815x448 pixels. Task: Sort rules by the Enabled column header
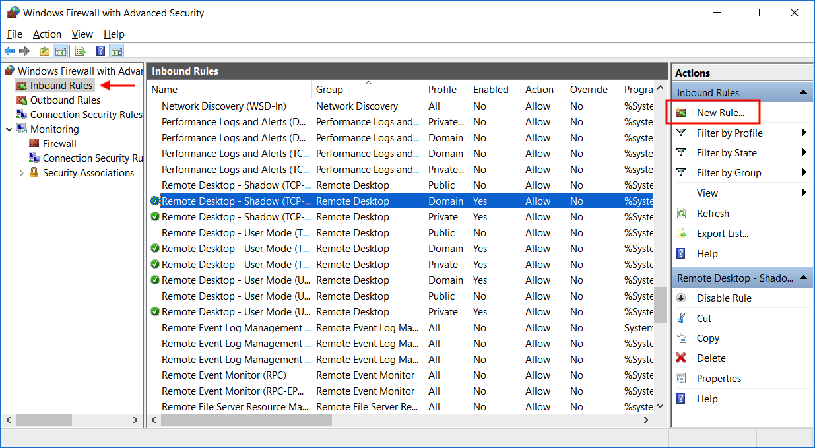(491, 90)
